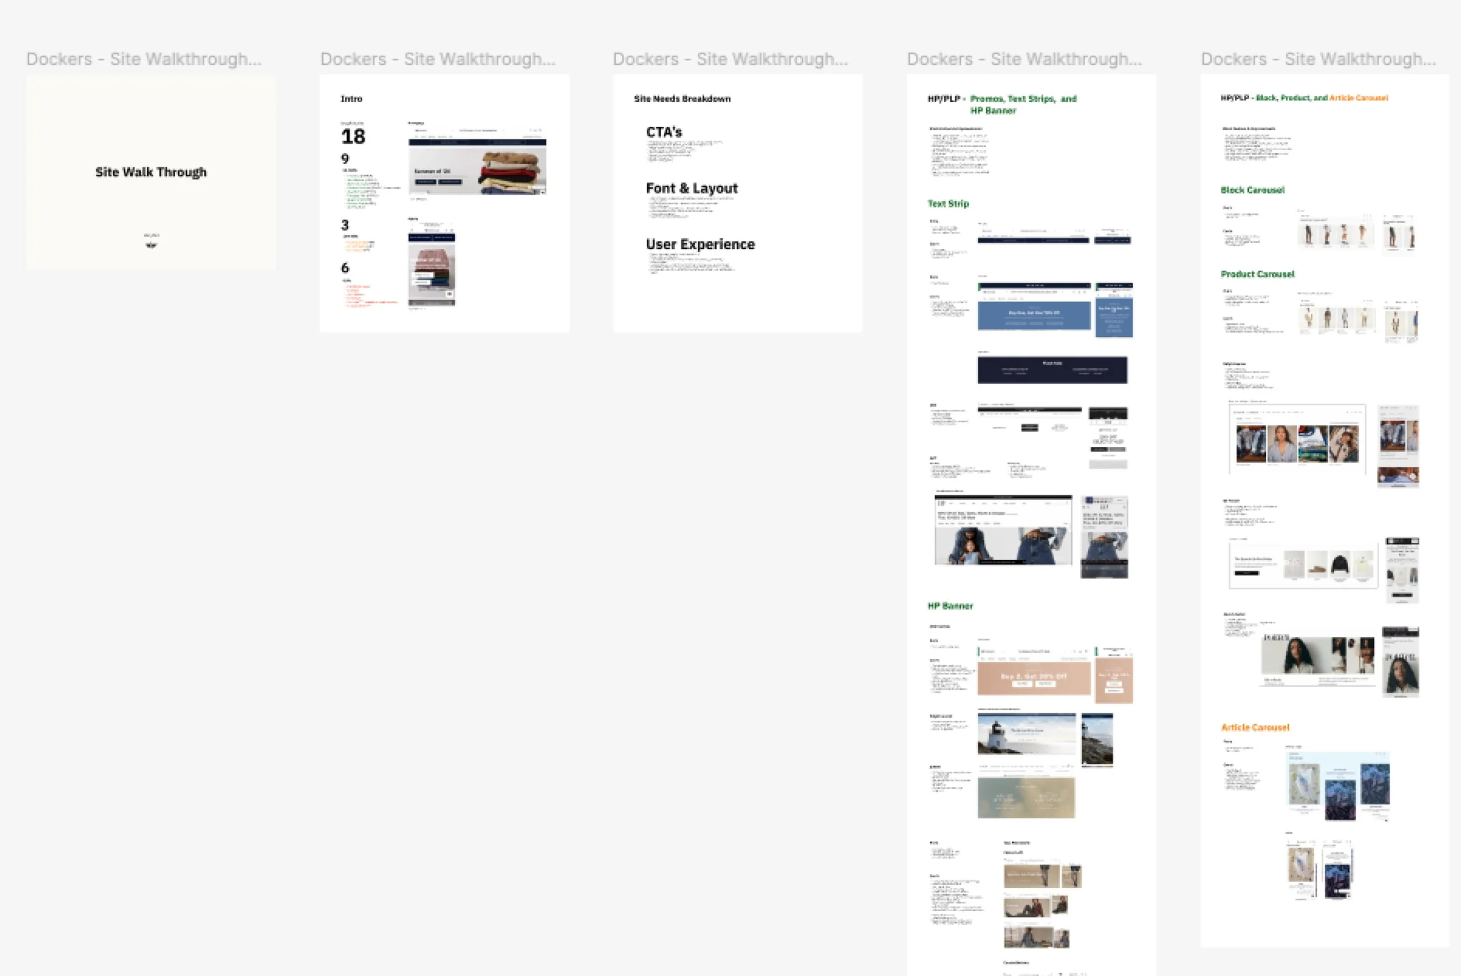Click the green 'Text Strip' section heading

(948, 203)
